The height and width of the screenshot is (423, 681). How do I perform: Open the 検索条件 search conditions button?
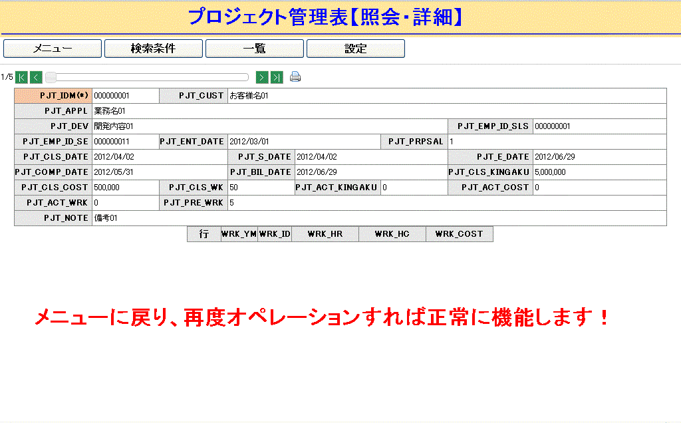[154, 49]
